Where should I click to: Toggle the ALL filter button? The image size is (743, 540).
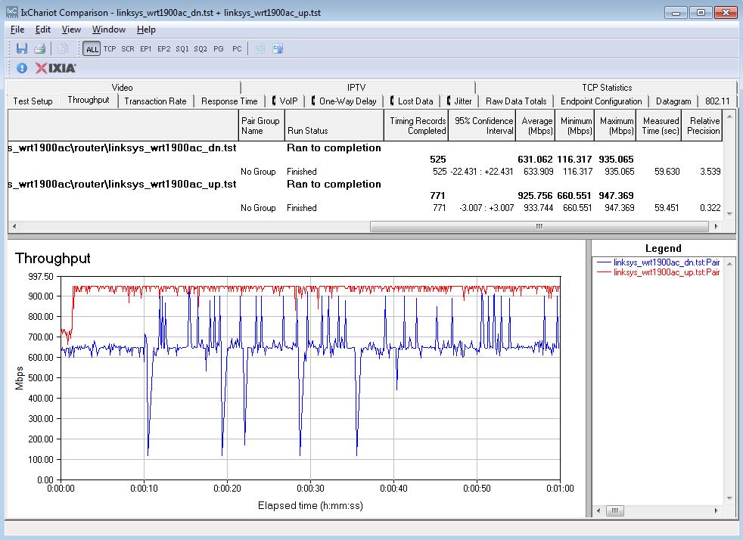[x=92, y=49]
